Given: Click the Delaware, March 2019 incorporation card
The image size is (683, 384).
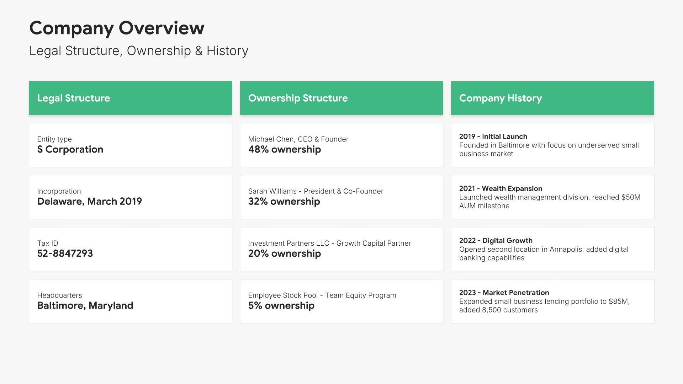Looking at the screenshot, I should pos(130,197).
